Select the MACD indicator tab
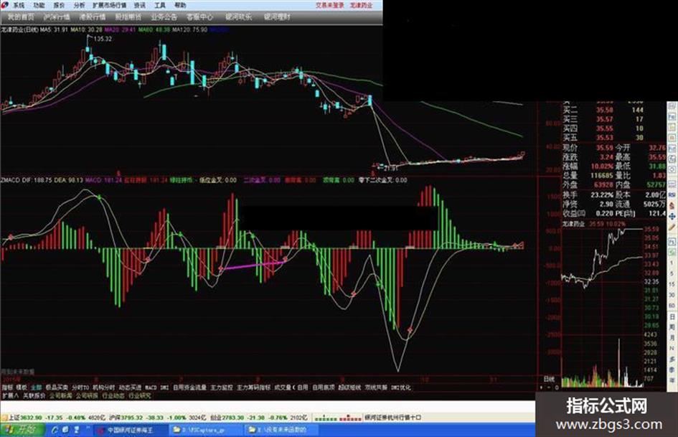Screen dimensions: 678x437 click(151, 387)
